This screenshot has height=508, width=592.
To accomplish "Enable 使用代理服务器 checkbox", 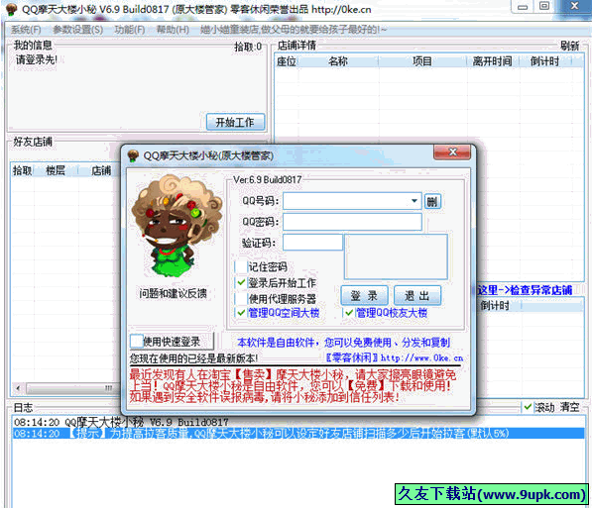I will [241, 299].
